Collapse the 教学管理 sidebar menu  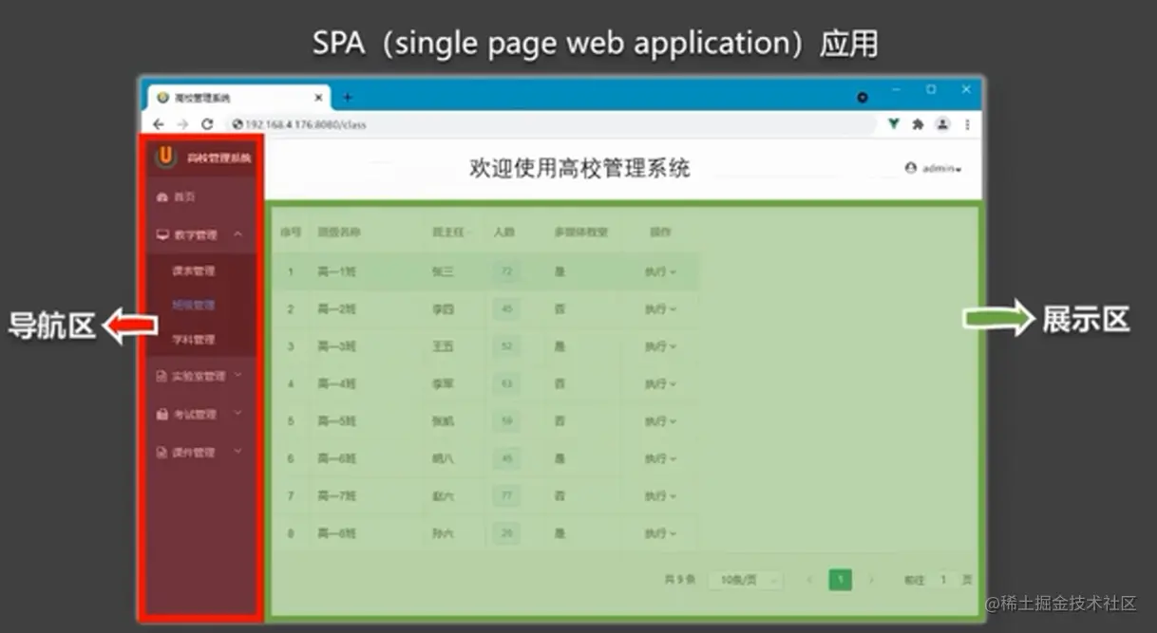pos(201,234)
